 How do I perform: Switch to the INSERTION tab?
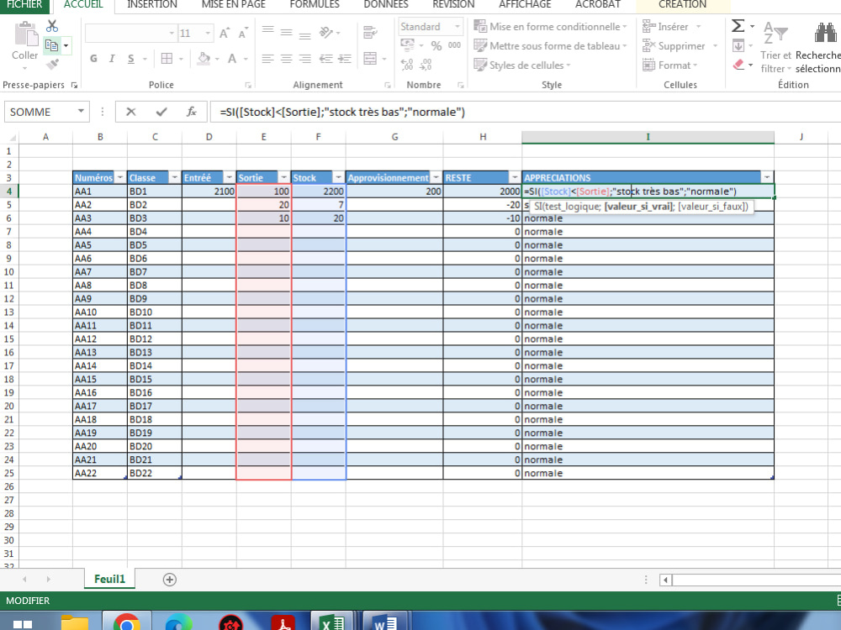151,5
